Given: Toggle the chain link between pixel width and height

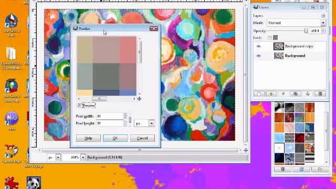Looking at the screenshot, I should tap(130, 120).
